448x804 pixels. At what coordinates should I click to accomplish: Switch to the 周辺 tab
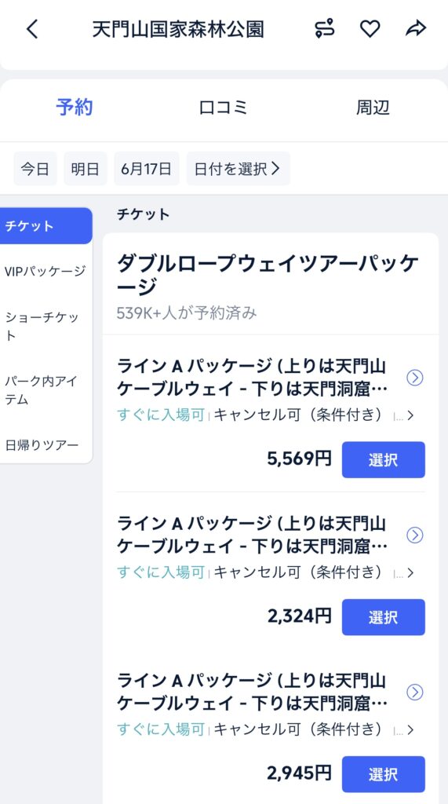pyautogui.click(x=373, y=108)
